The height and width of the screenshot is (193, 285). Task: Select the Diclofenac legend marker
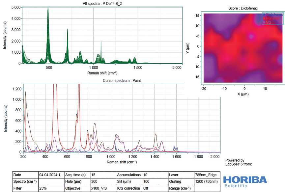264,15
